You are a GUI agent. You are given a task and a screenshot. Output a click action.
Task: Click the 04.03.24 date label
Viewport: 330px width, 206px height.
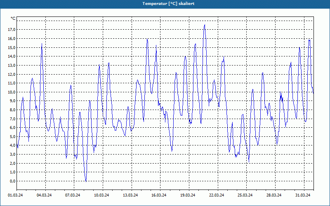click(44, 195)
